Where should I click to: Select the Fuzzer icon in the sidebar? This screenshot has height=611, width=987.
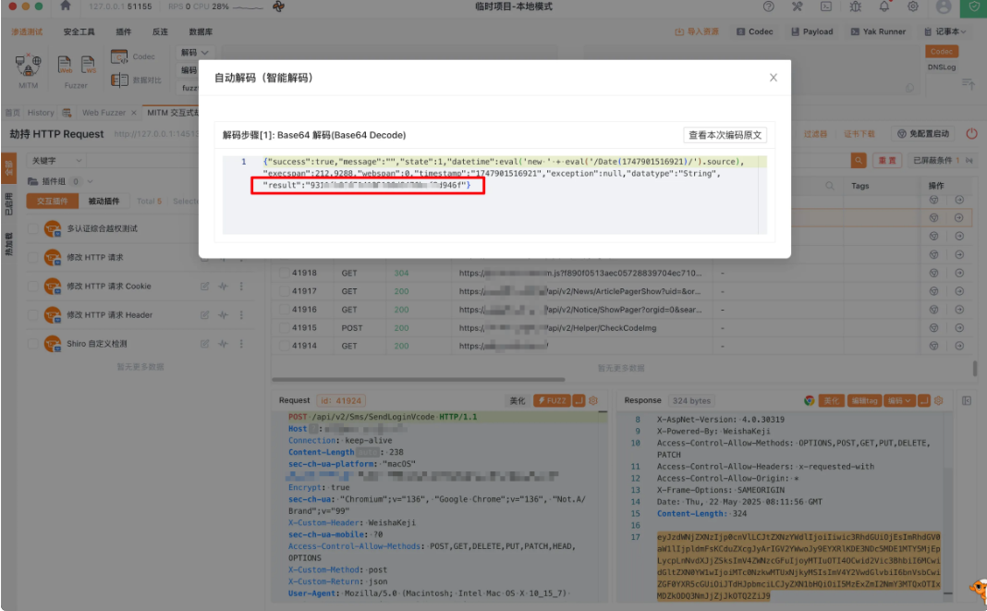click(65, 65)
